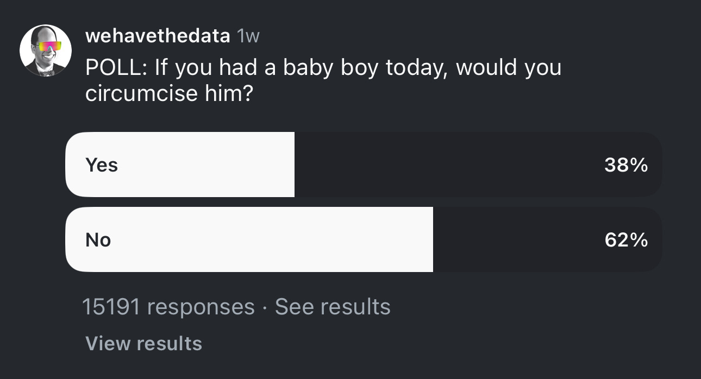701x379 pixels.
Task: Select the No poll option label
Action: (x=98, y=239)
